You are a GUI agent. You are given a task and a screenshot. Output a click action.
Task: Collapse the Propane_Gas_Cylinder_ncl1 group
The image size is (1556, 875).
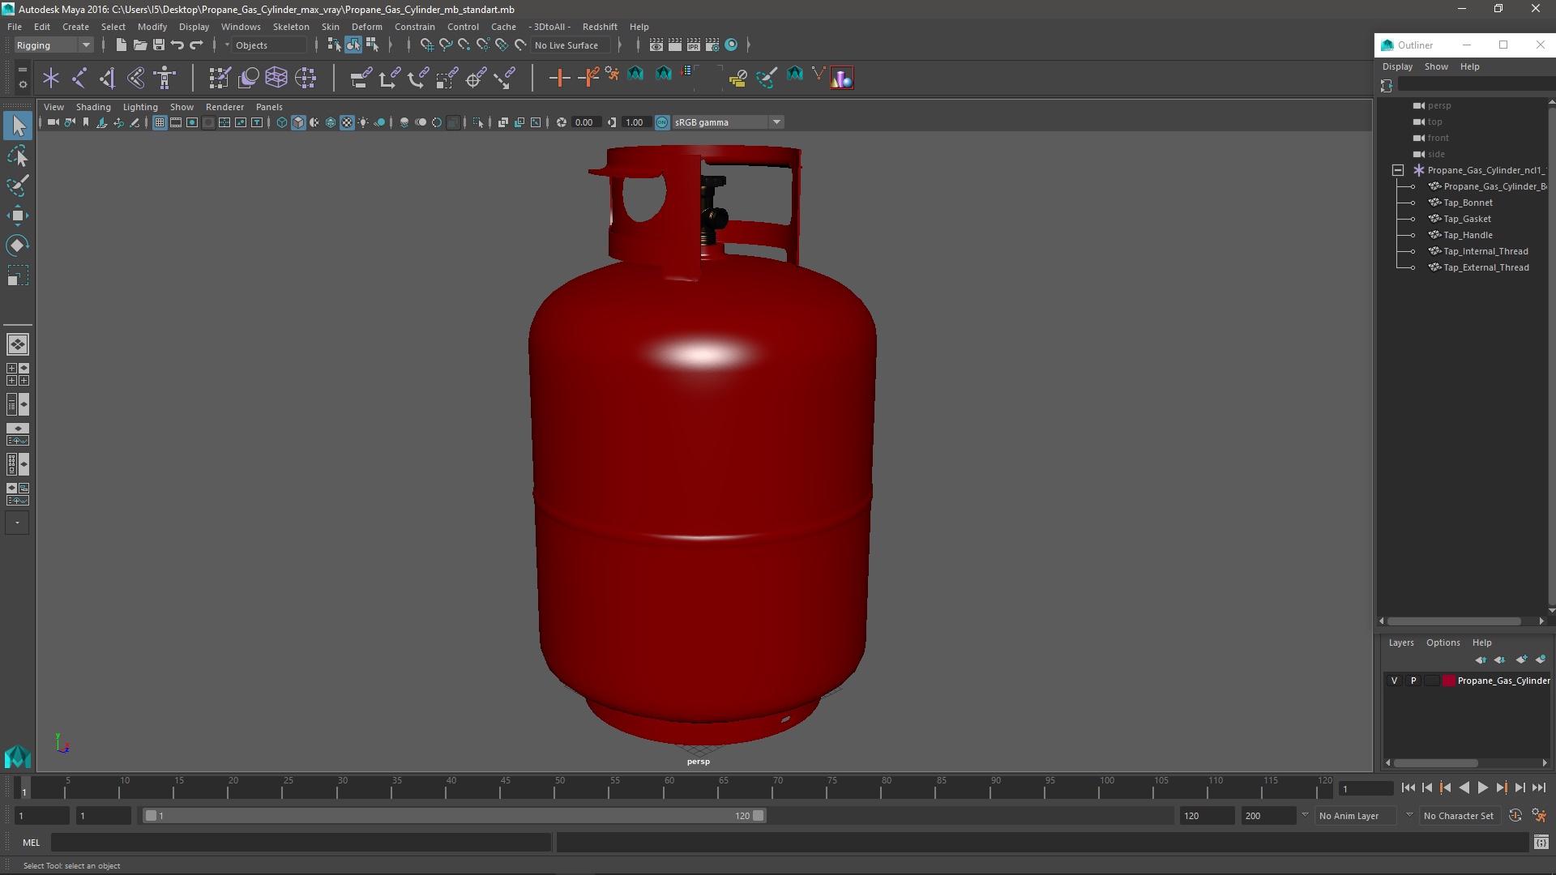[1398, 170]
